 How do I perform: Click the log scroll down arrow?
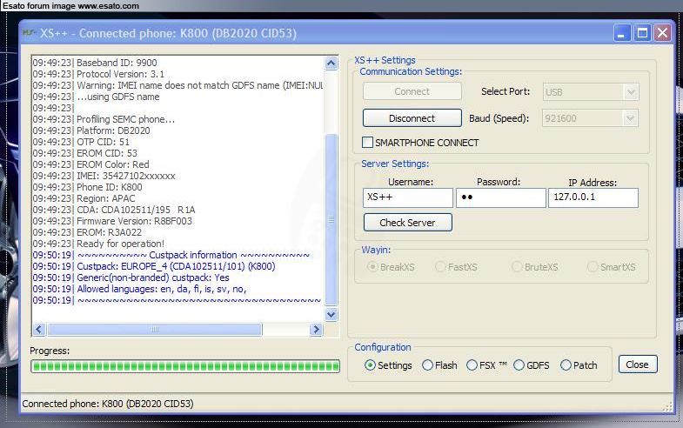[x=331, y=314]
